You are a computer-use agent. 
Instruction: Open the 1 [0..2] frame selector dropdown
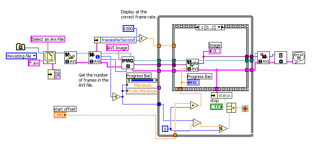pyautogui.click(x=219, y=27)
